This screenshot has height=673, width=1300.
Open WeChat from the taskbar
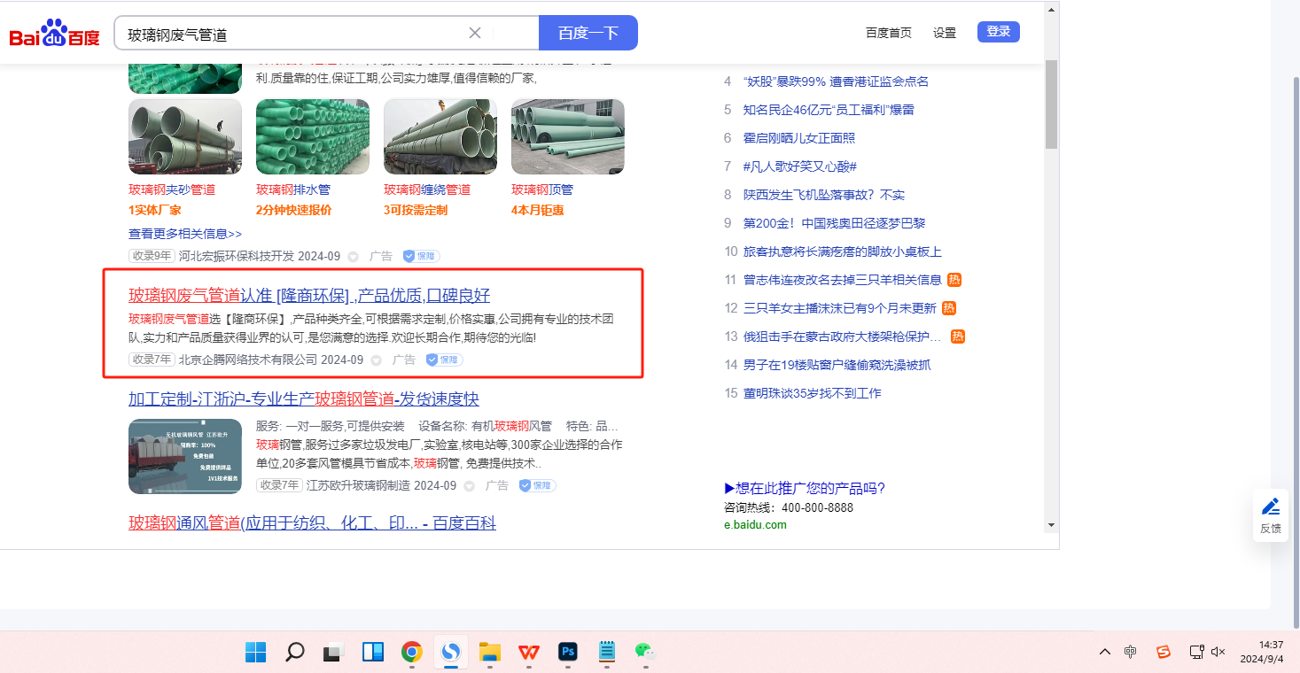(644, 651)
